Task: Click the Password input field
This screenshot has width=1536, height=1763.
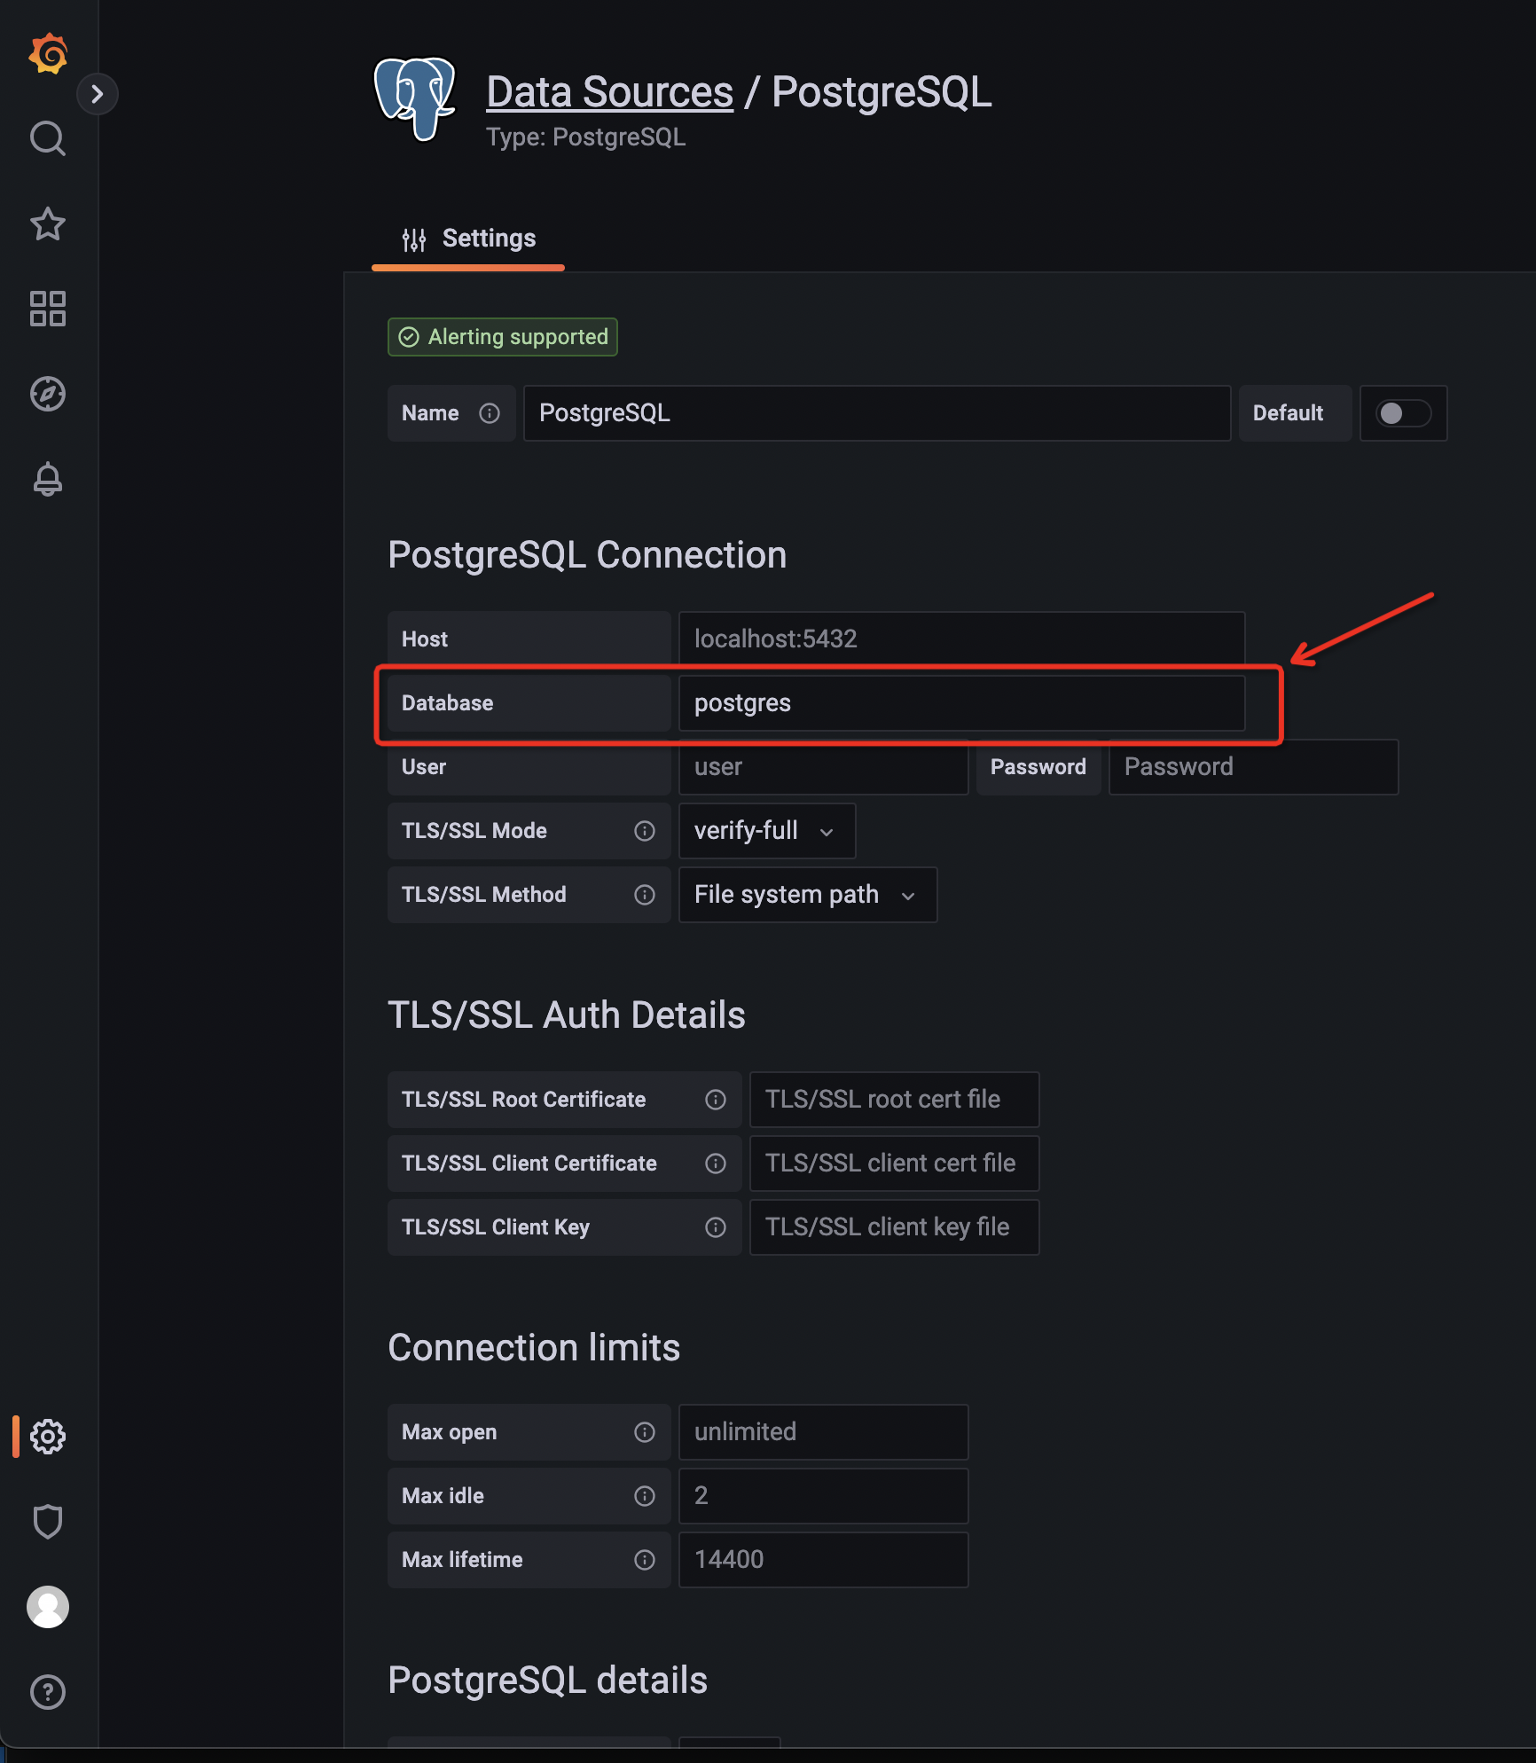Action: (1254, 767)
